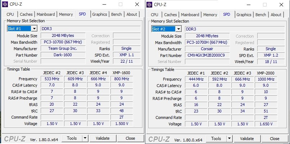Click the CPU-Z app icon in left window title bar

point(5,4)
